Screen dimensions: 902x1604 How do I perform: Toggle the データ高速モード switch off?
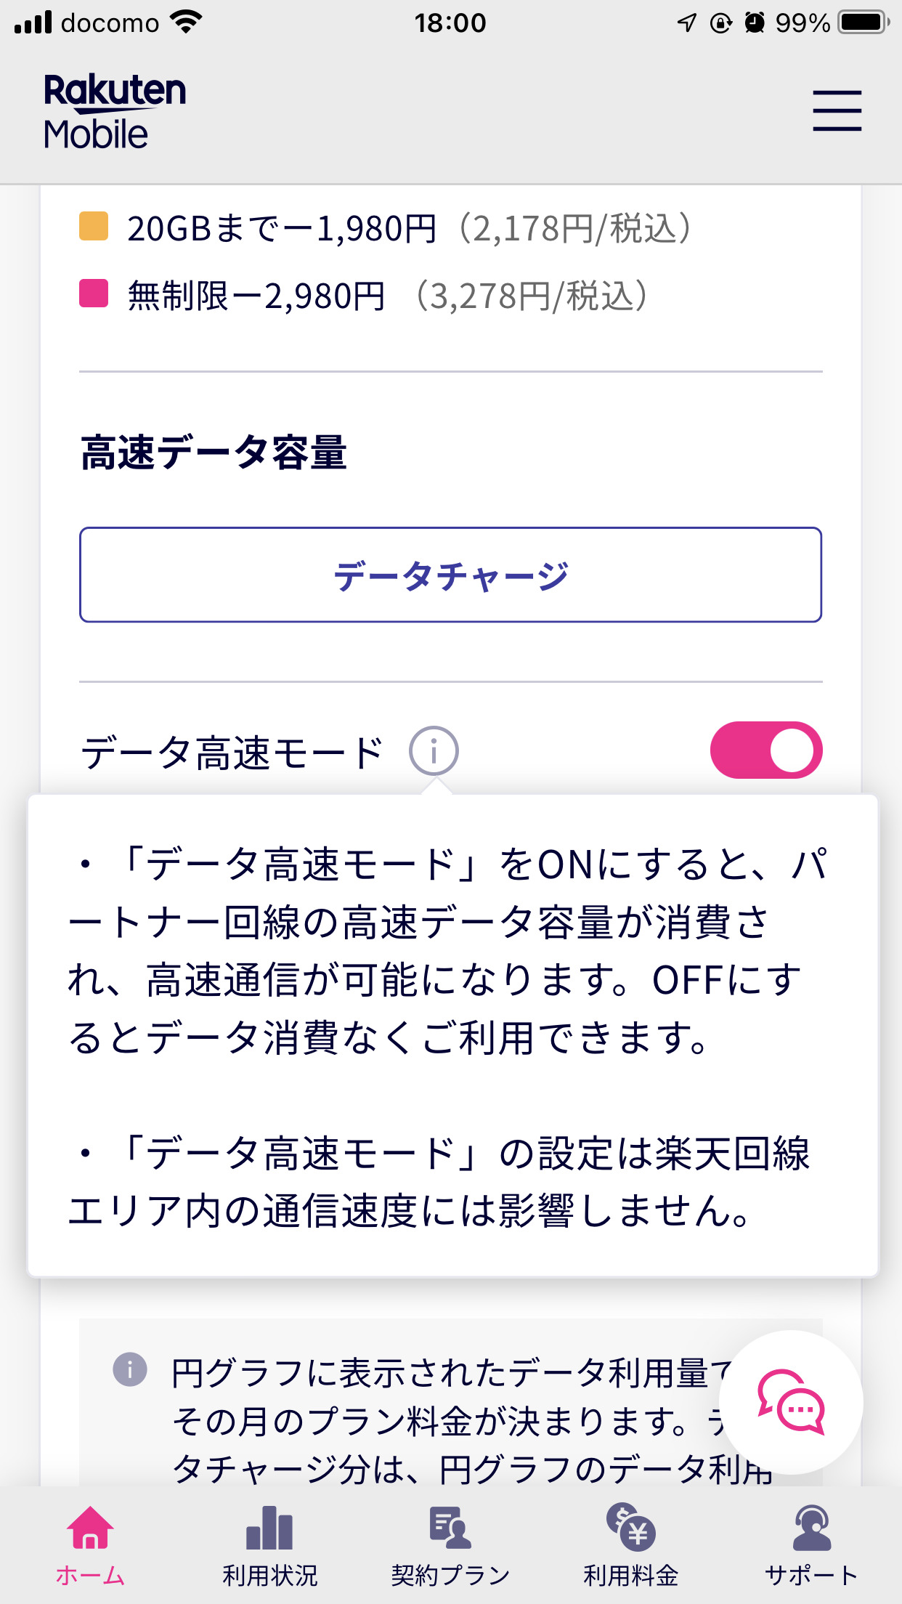[765, 750]
